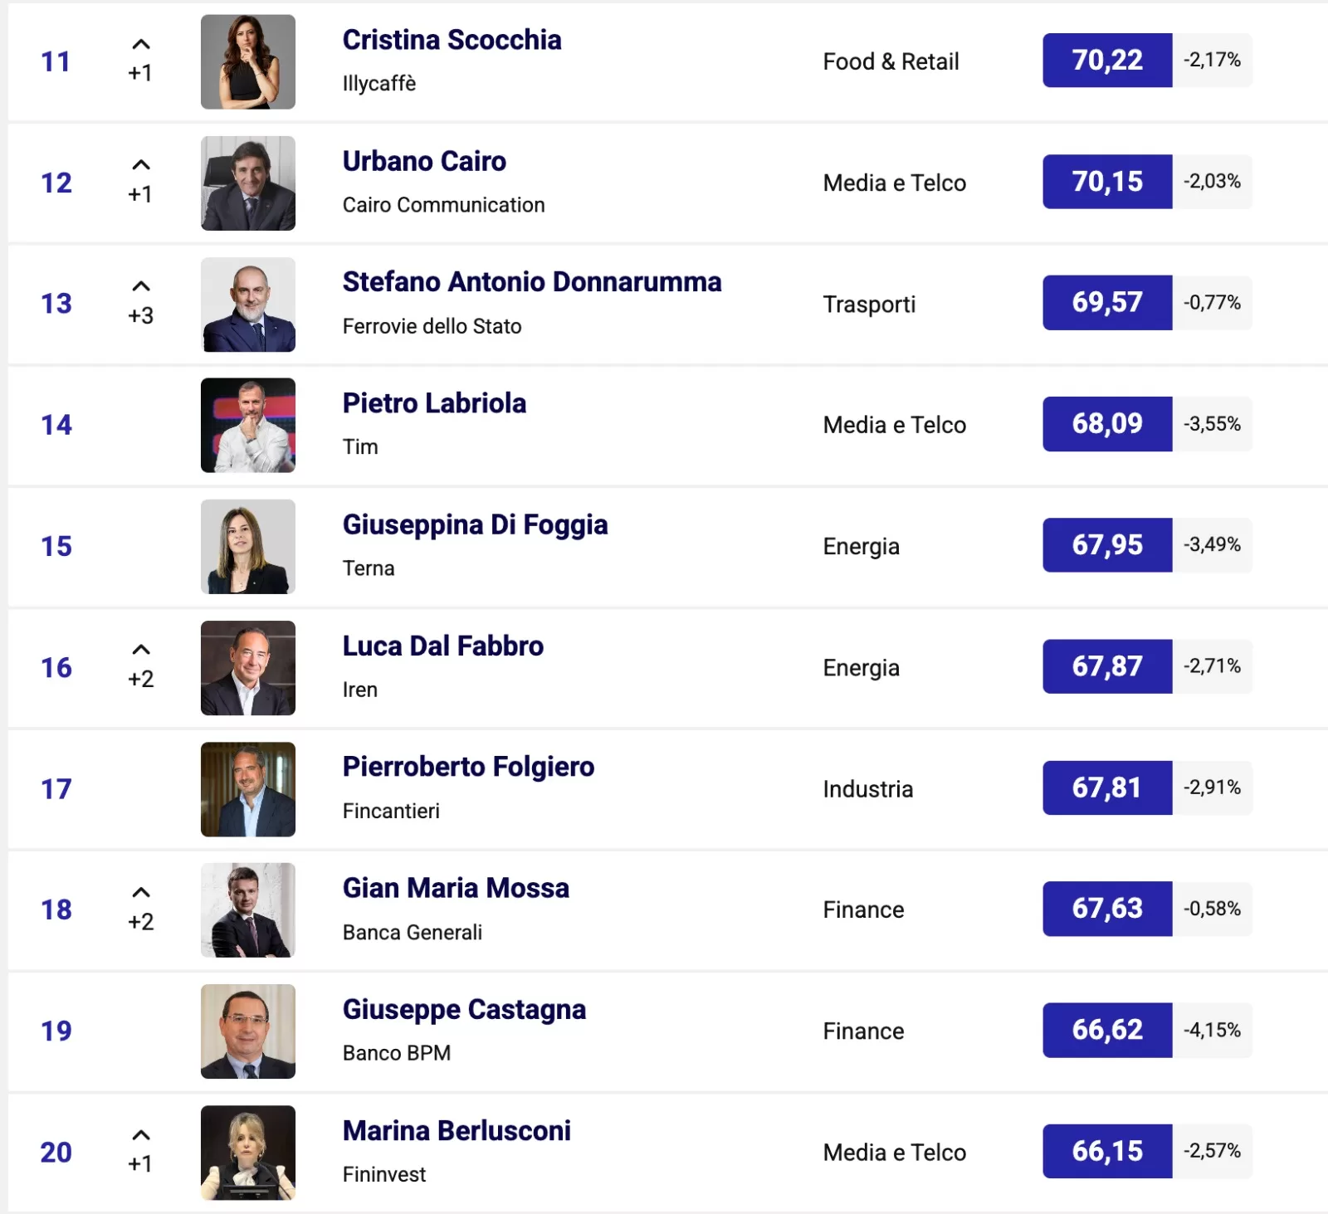This screenshot has height=1214, width=1328.
Task: Open Luca Dal Fabbro's name link
Action: pos(443,646)
